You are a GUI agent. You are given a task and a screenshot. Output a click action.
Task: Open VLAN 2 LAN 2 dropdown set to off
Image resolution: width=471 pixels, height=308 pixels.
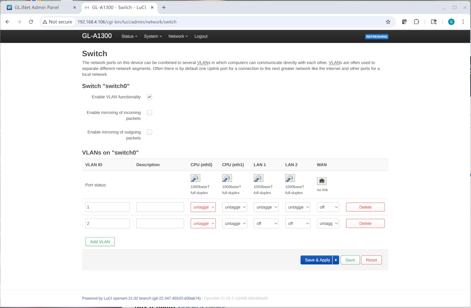(298, 223)
